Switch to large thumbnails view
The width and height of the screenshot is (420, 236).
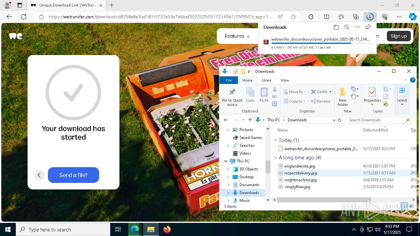[411, 206]
